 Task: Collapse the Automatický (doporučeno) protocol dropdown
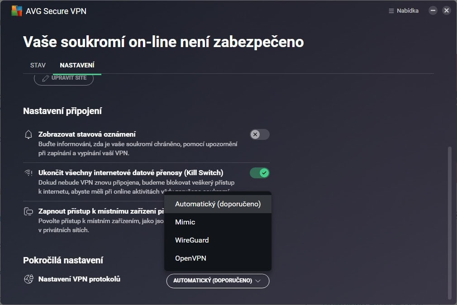218,281
